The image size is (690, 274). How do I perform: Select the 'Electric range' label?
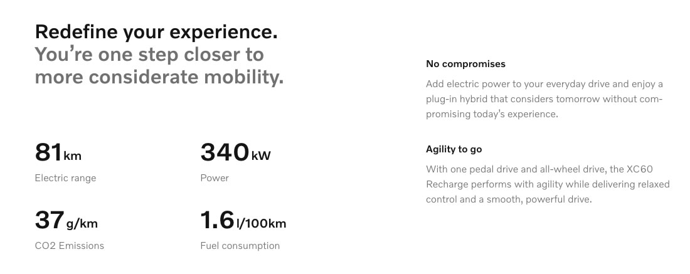(65, 178)
